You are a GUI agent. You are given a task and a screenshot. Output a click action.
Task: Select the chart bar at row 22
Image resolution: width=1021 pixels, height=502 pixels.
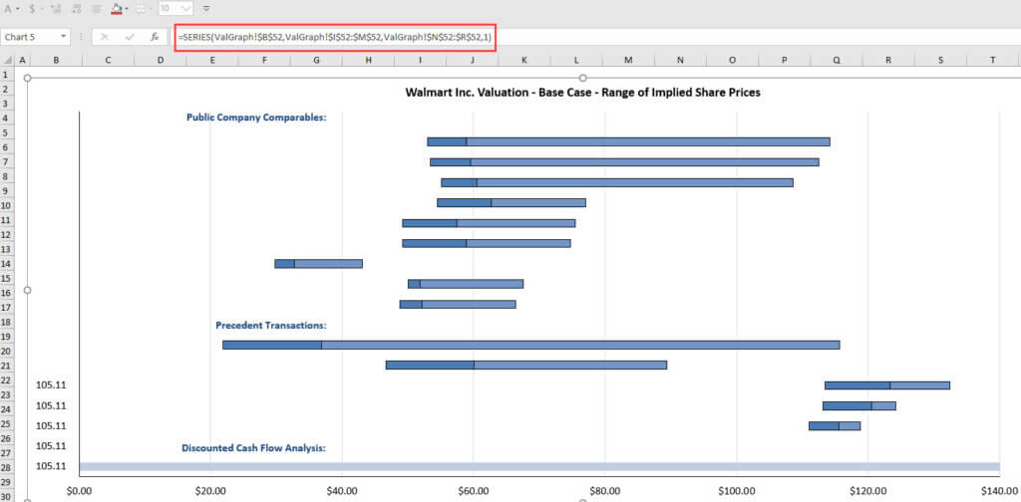[886, 385]
